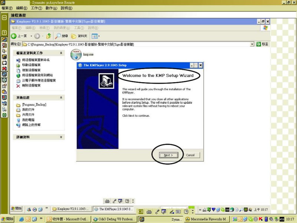This screenshot has height=223, width=297.
Task: Click the chat speech bubble sidebar icon
Action: [x=4, y=63]
